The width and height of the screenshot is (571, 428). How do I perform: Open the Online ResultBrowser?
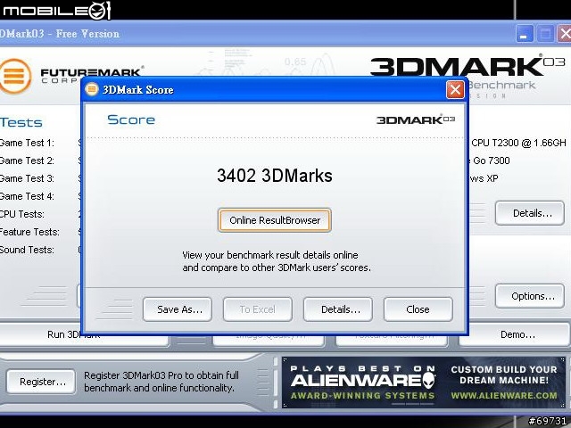(275, 220)
